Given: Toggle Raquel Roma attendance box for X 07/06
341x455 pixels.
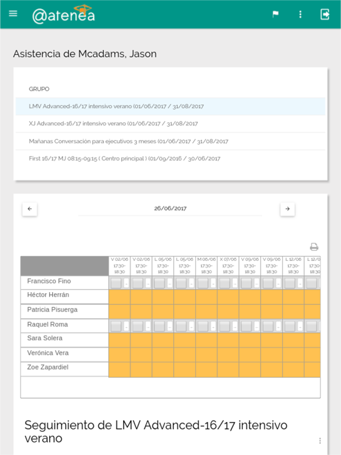Looking at the screenshot, I should tap(224, 326).
